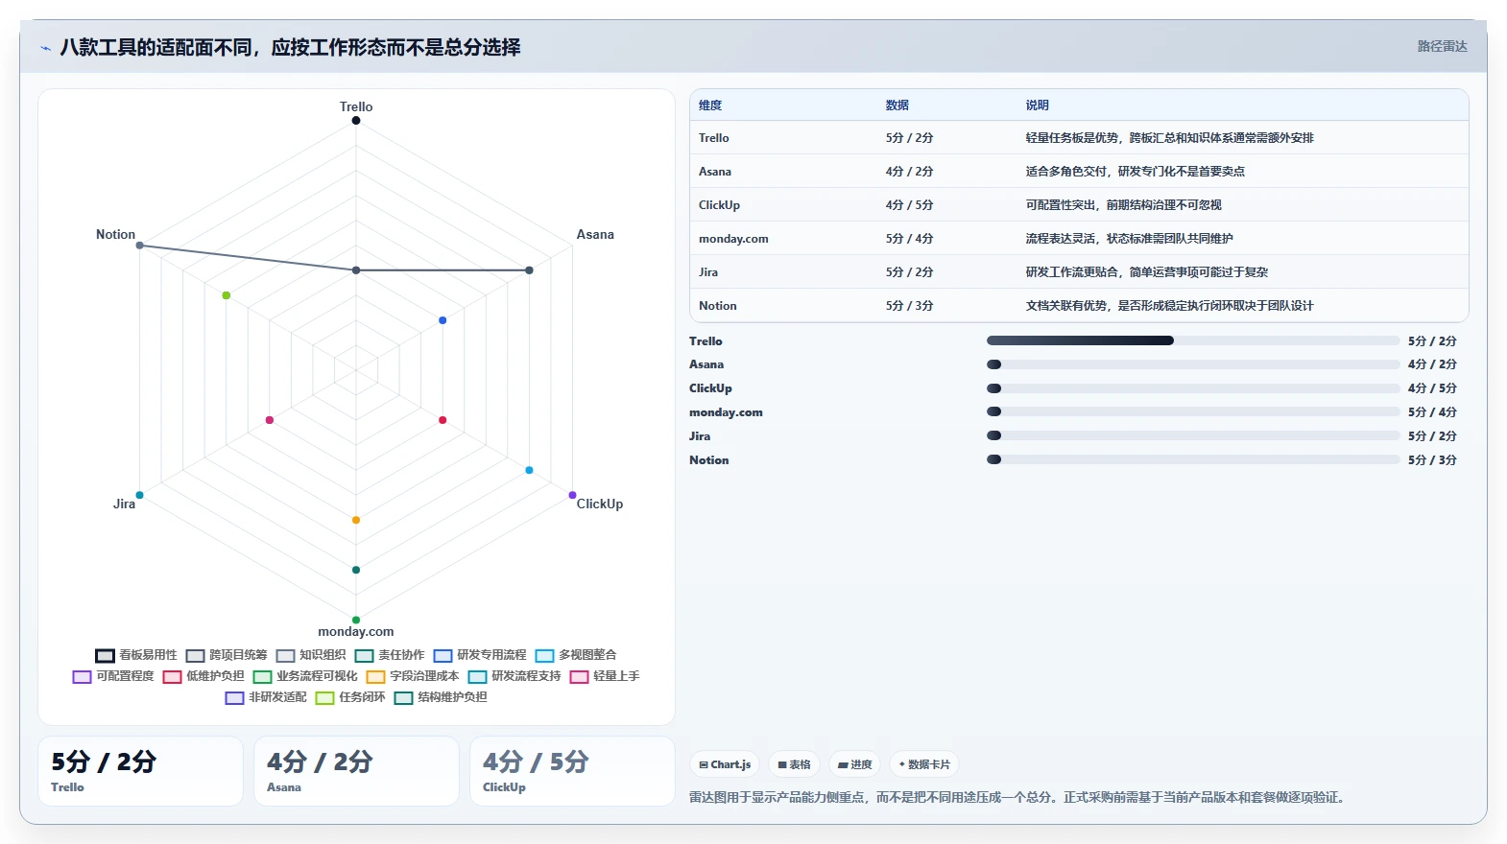Click the gray data point beside Notion label
This screenshot has width=1507, height=844.
click(140, 246)
